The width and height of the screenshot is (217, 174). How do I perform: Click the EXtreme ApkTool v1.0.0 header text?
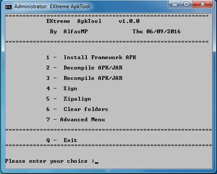tap(93, 21)
